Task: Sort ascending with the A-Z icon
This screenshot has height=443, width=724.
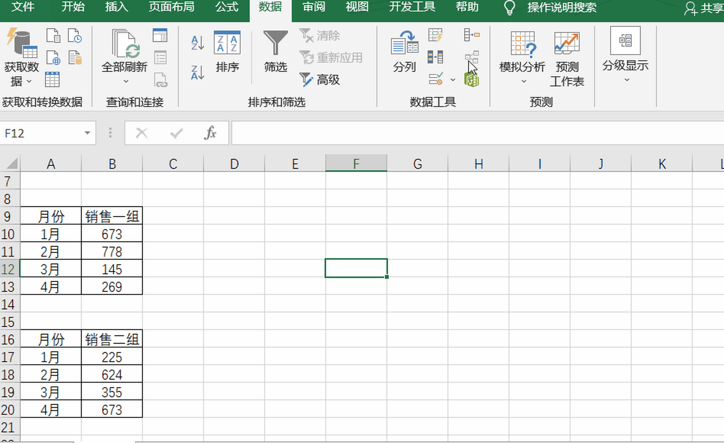Action: click(198, 43)
